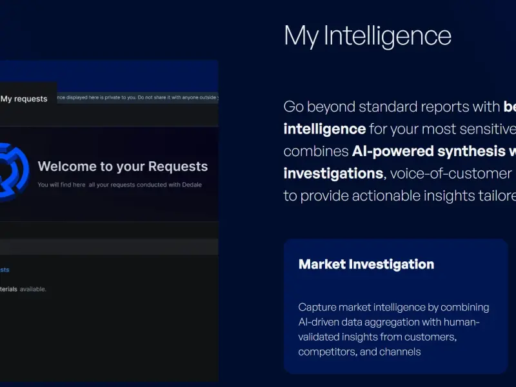Open the My requests tab
The height and width of the screenshot is (387, 516).
pyautogui.click(x=24, y=99)
